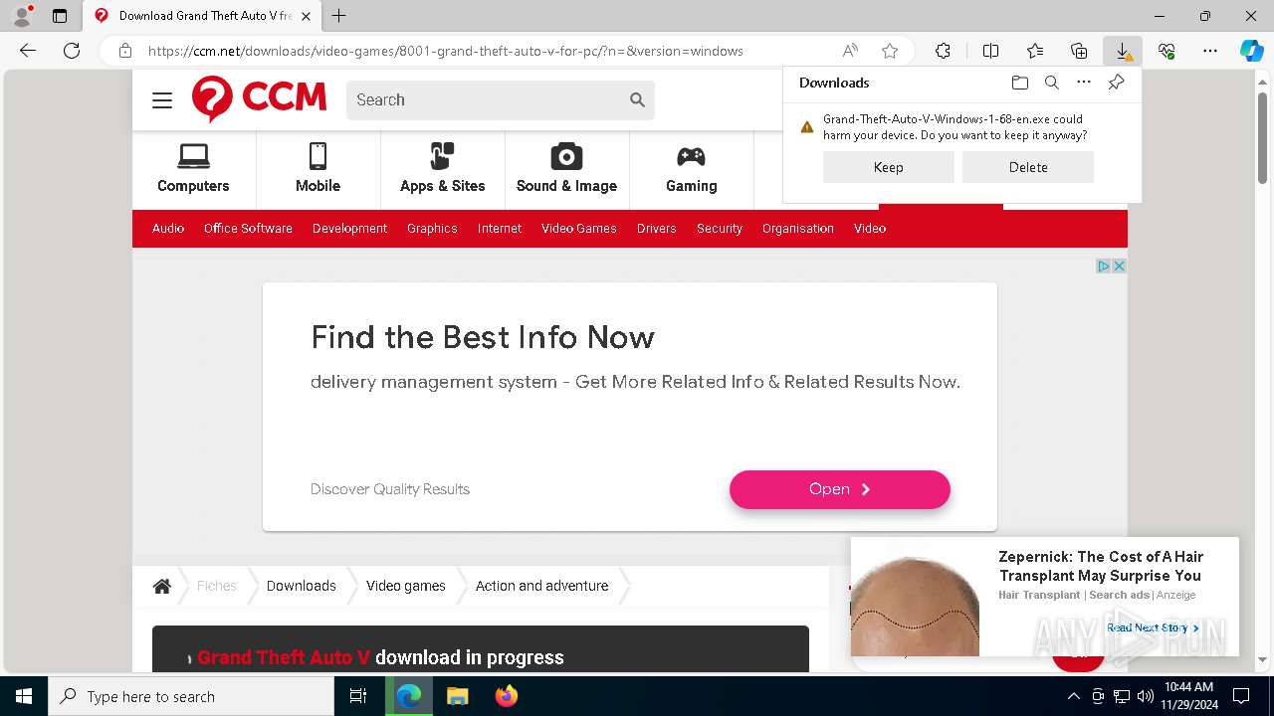Open the Favorites list
Image resolution: width=1274 pixels, height=716 pixels.
(x=1035, y=51)
